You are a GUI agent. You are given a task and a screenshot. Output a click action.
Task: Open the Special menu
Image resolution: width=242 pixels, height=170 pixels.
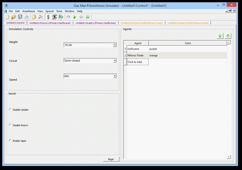[x=49, y=11]
